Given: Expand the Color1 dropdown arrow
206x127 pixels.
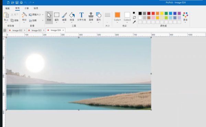Looking at the screenshot, I should 117,23.
